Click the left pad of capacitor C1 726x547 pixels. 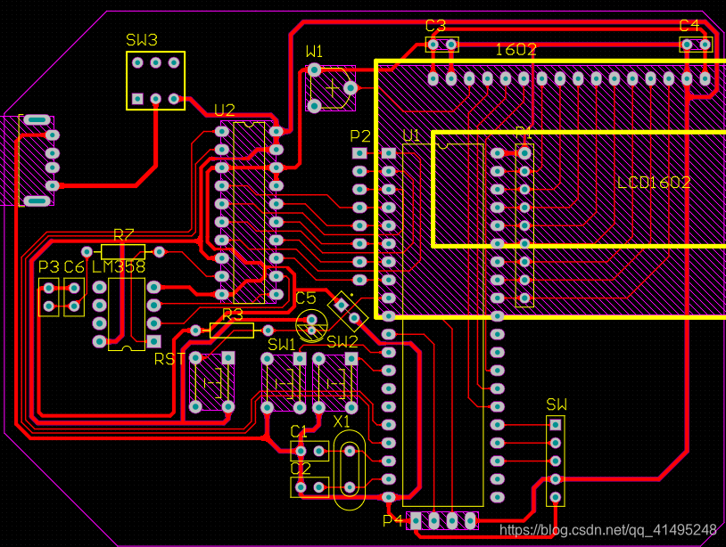pyautogui.click(x=301, y=451)
